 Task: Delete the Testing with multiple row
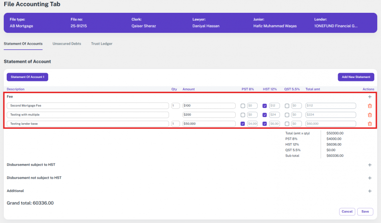point(370,115)
